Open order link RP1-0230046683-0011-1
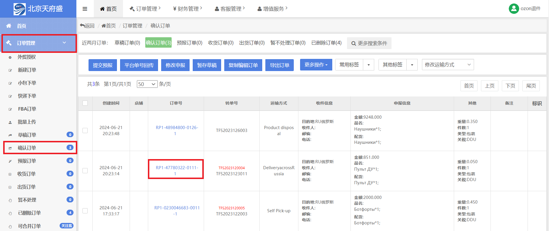 pyautogui.click(x=177, y=211)
